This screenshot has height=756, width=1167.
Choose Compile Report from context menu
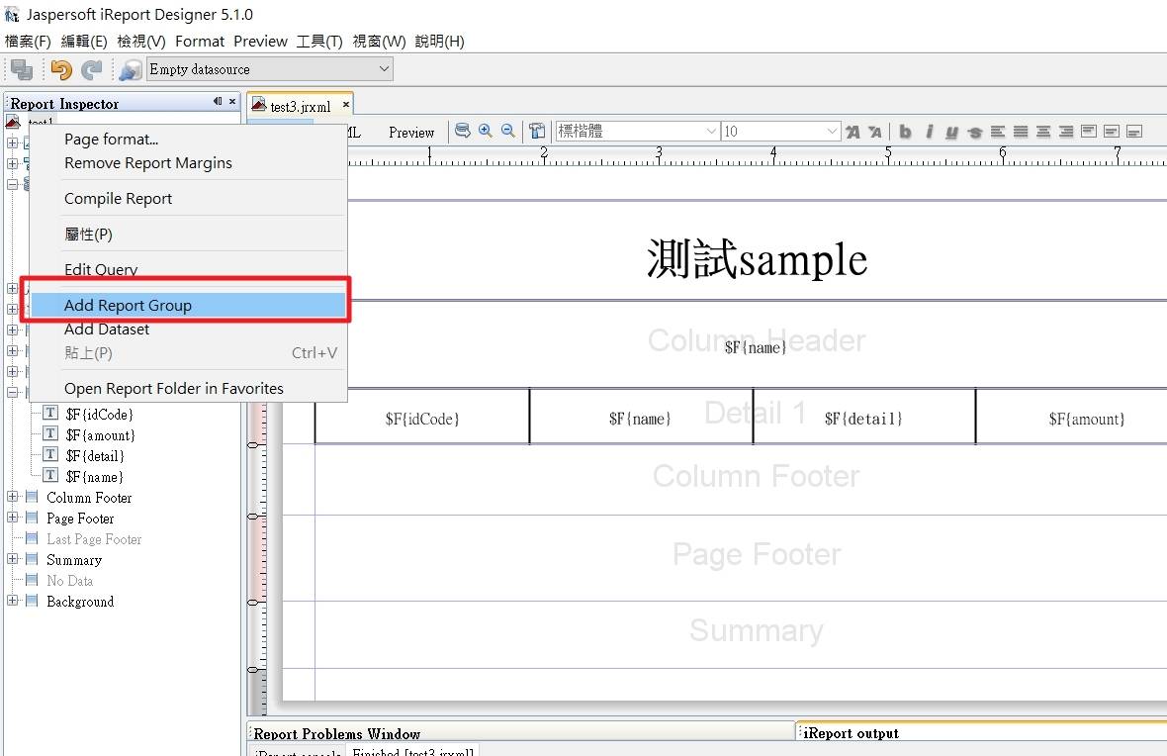(x=188, y=199)
